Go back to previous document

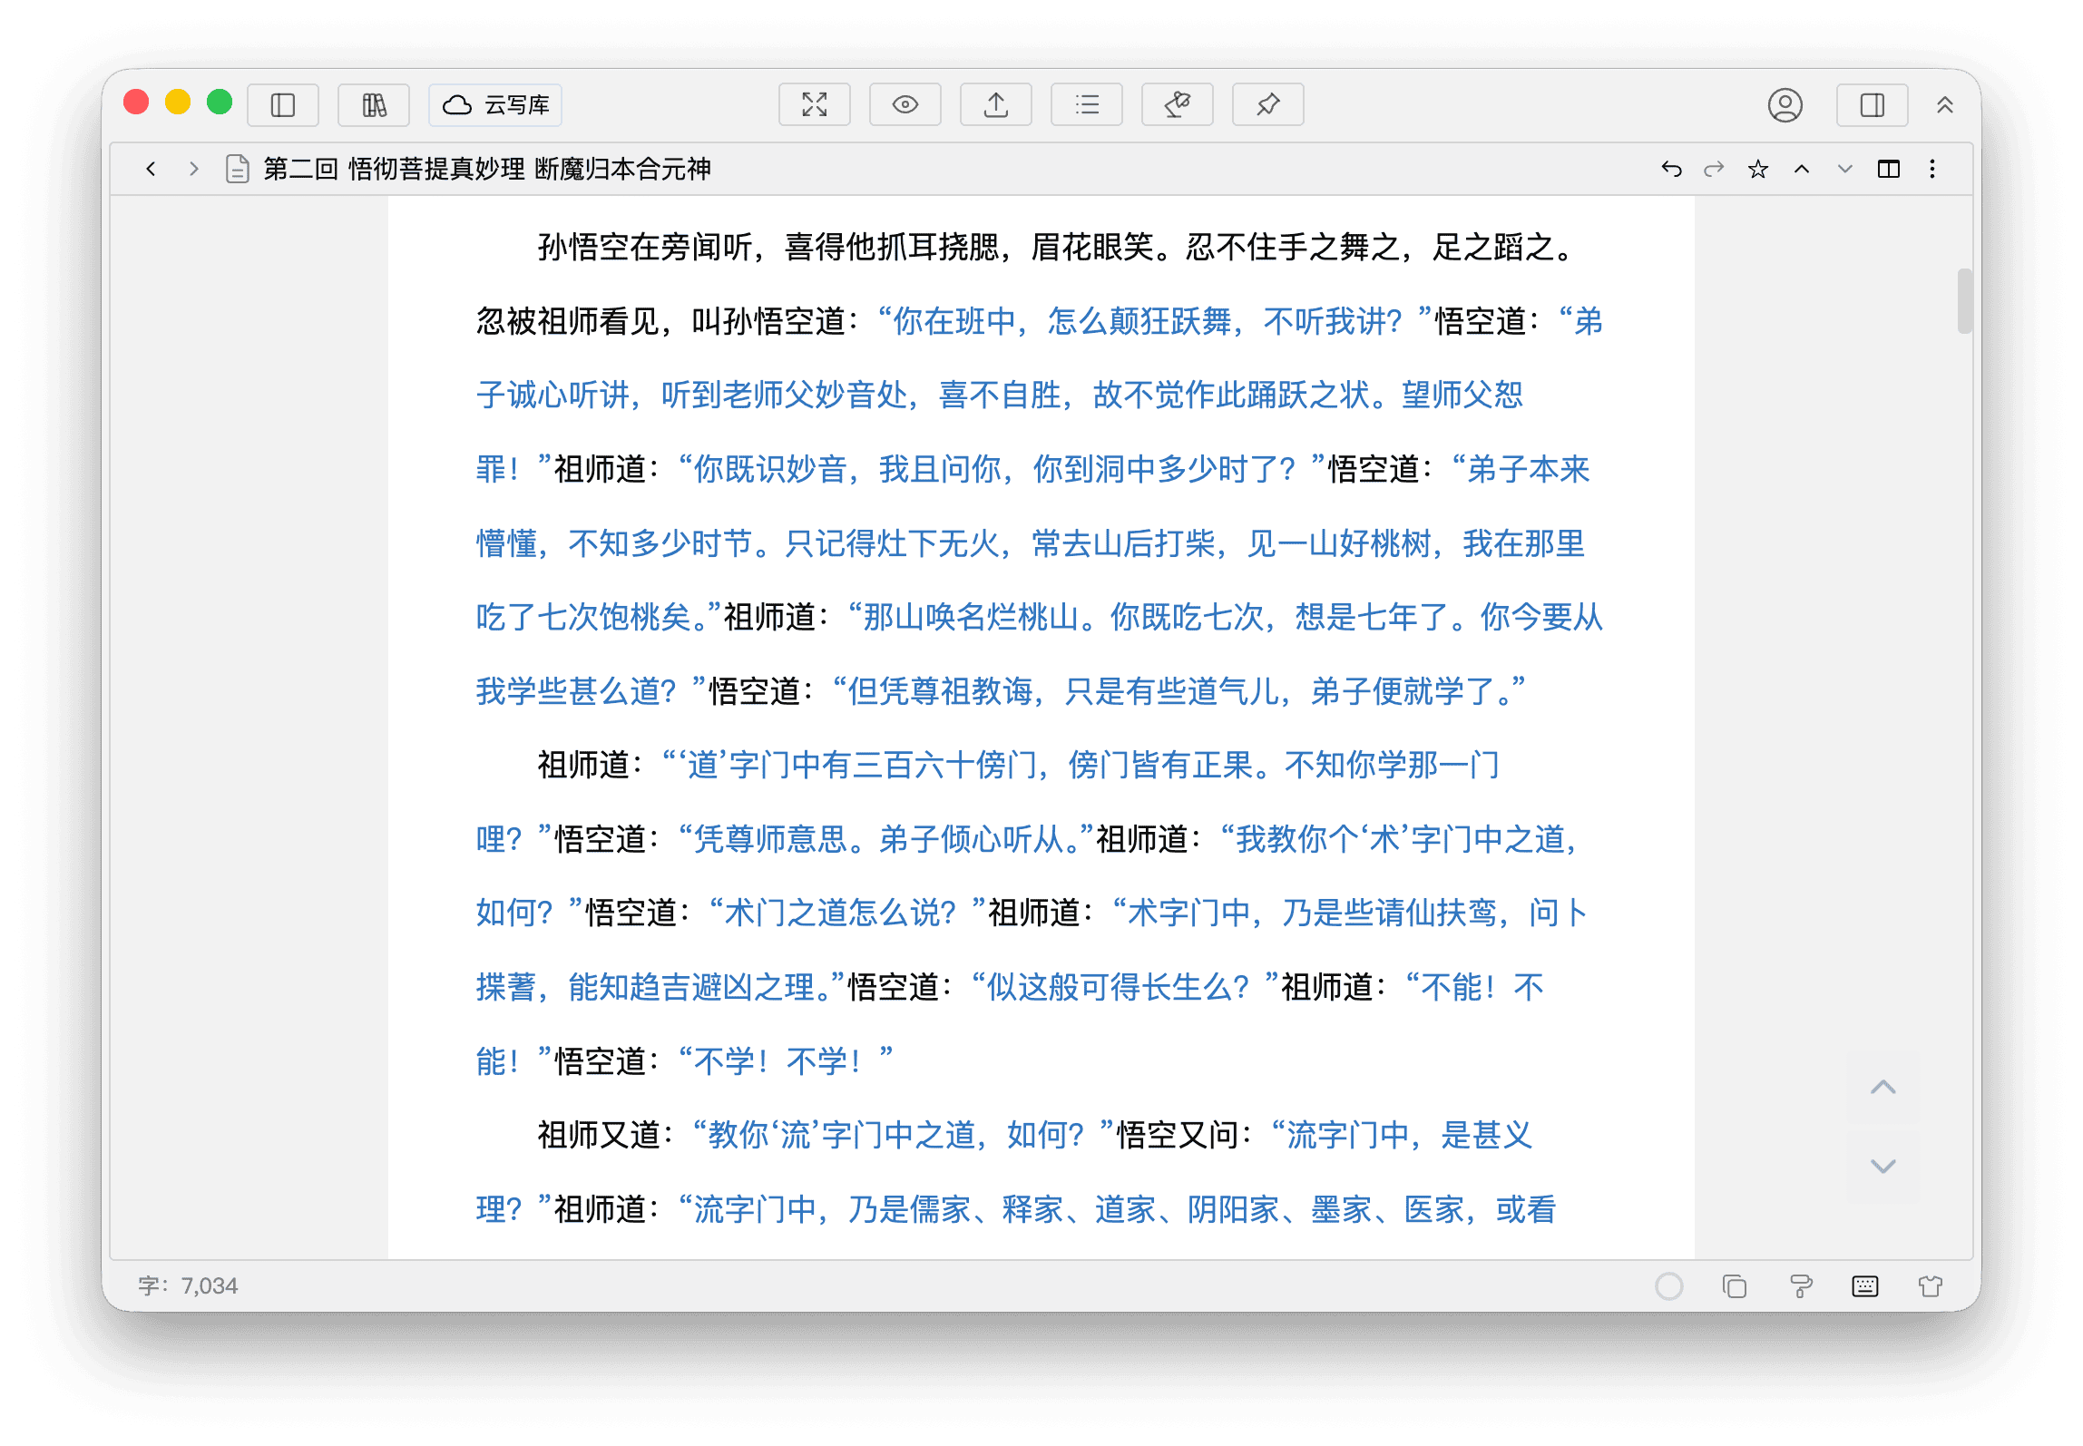coord(151,169)
